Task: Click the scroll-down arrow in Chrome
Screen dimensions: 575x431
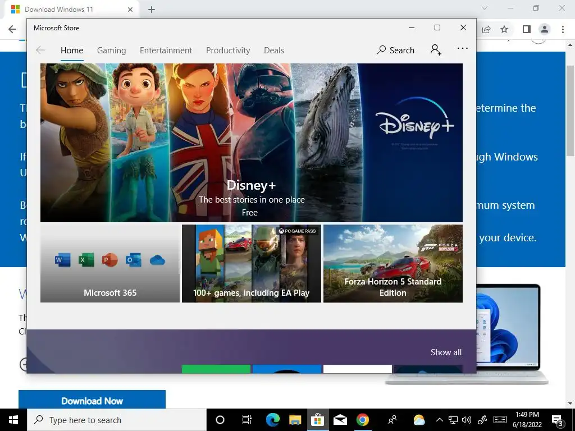Action: [571, 404]
